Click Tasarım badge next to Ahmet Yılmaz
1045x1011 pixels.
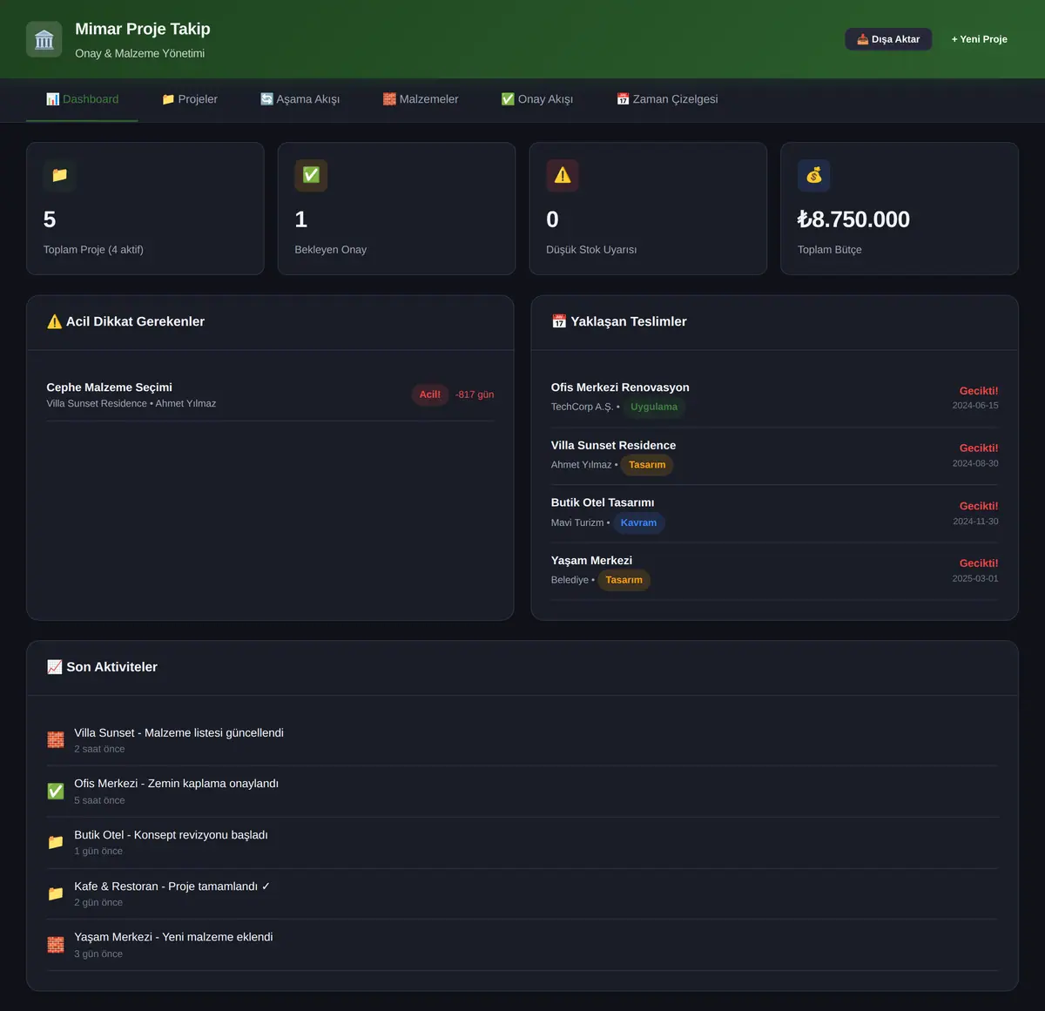(x=647, y=465)
